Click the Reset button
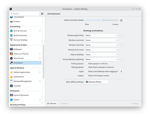The height and width of the screenshot is (117, 150). pyautogui.click(x=64, y=104)
